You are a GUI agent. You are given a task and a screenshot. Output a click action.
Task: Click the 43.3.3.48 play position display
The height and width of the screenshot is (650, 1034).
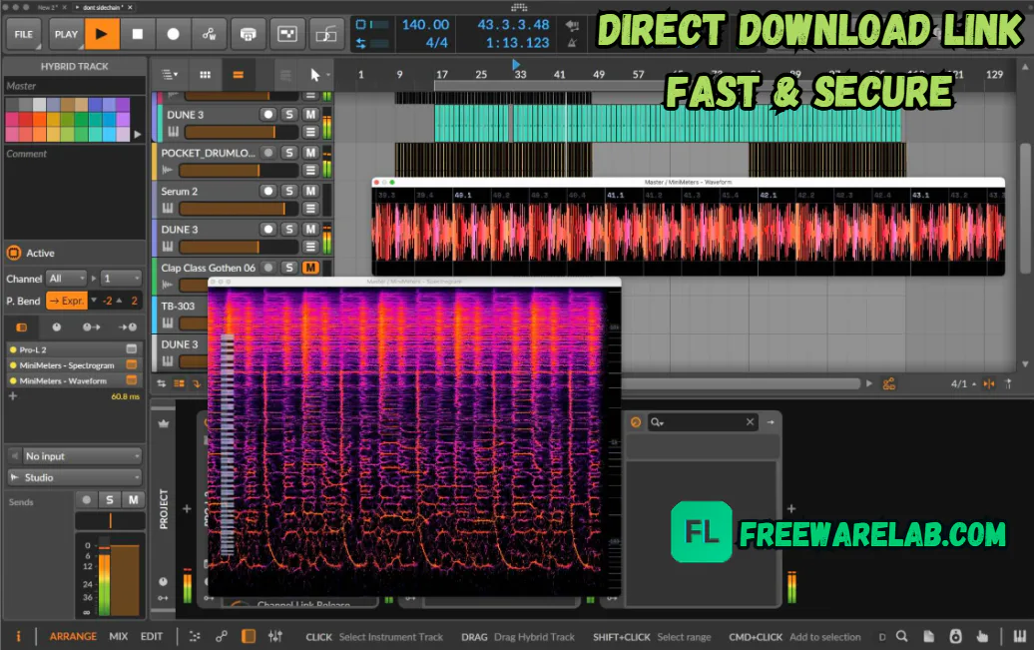click(x=514, y=25)
